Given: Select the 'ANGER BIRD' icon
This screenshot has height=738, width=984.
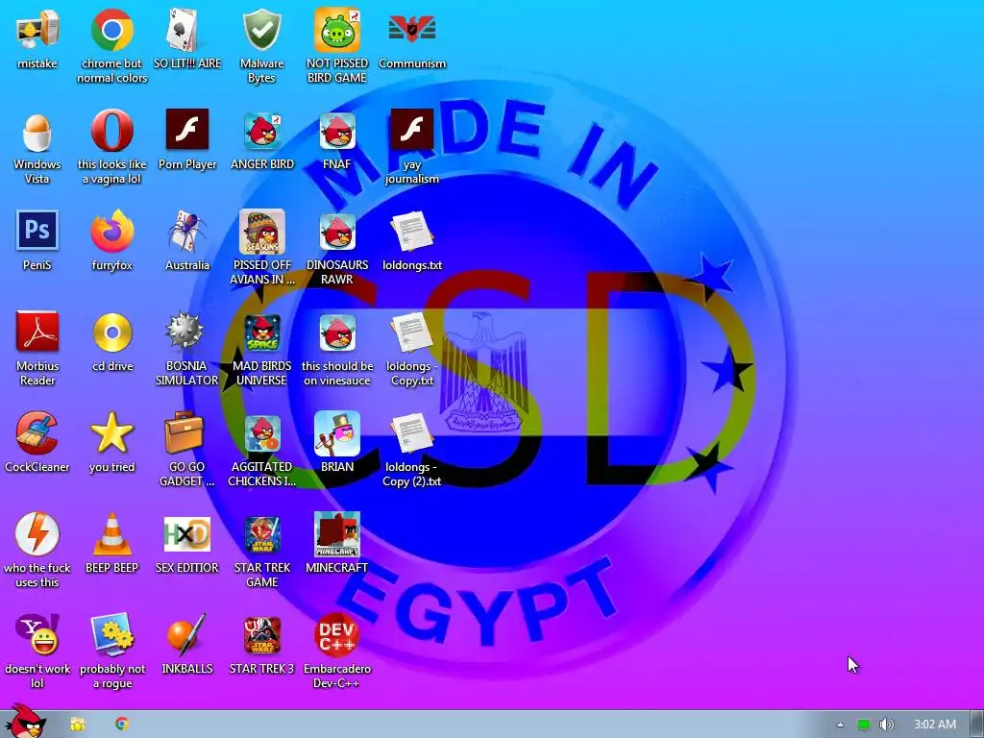Looking at the screenshot, I should point(261,131).
